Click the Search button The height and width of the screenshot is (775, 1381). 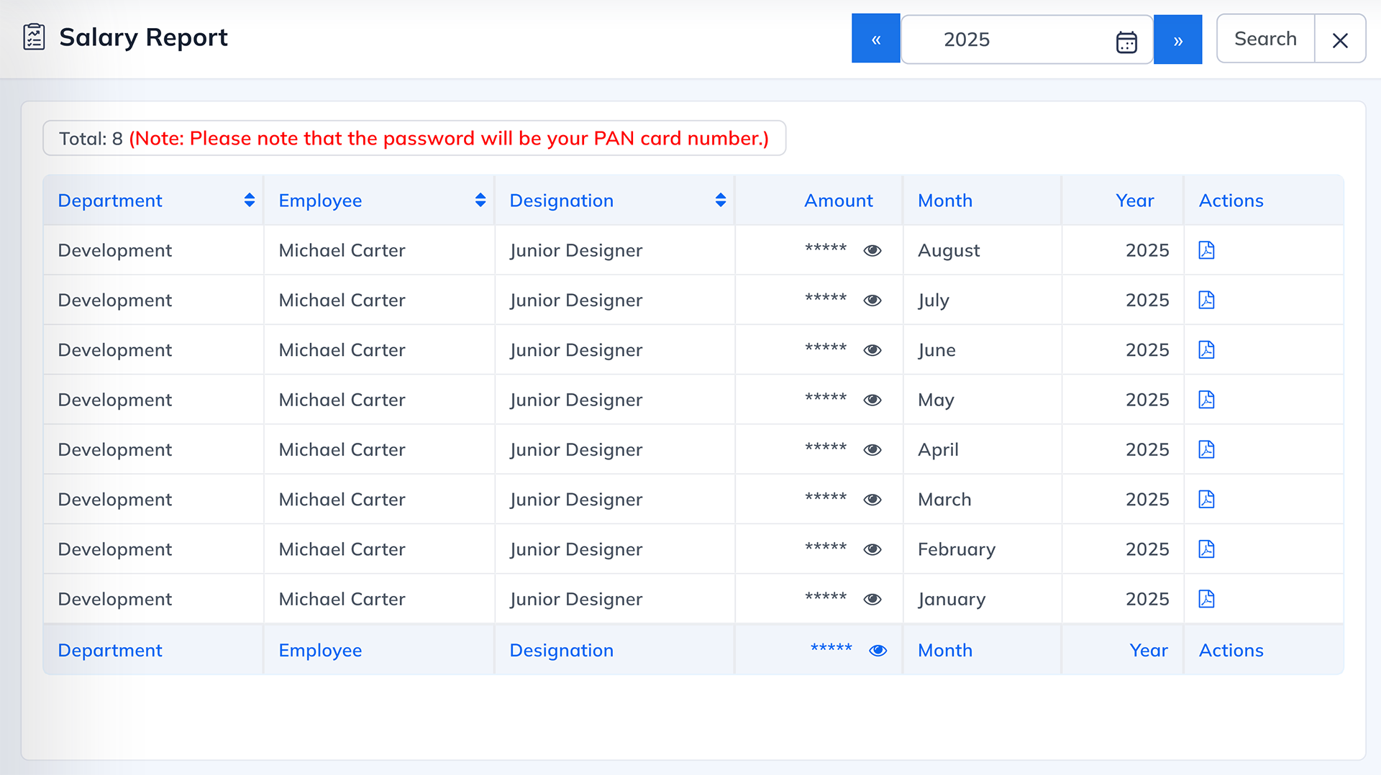tap(1265, 39)
